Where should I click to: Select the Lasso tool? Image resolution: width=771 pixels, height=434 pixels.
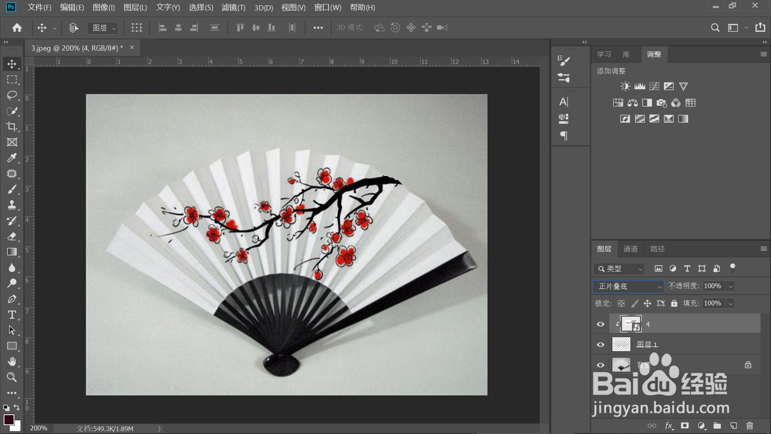click(12, 95)
